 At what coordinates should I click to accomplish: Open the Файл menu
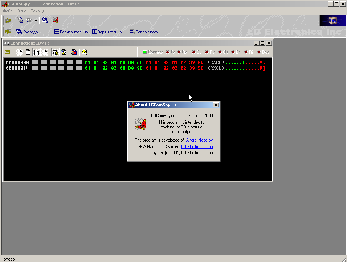(x=8, y=11)
